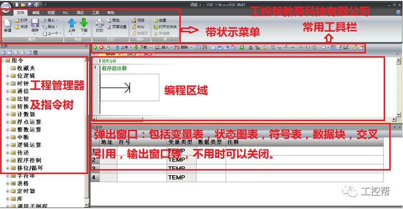Click the 关闭 close project icon
403x209 pixels.
coord(17,27)
